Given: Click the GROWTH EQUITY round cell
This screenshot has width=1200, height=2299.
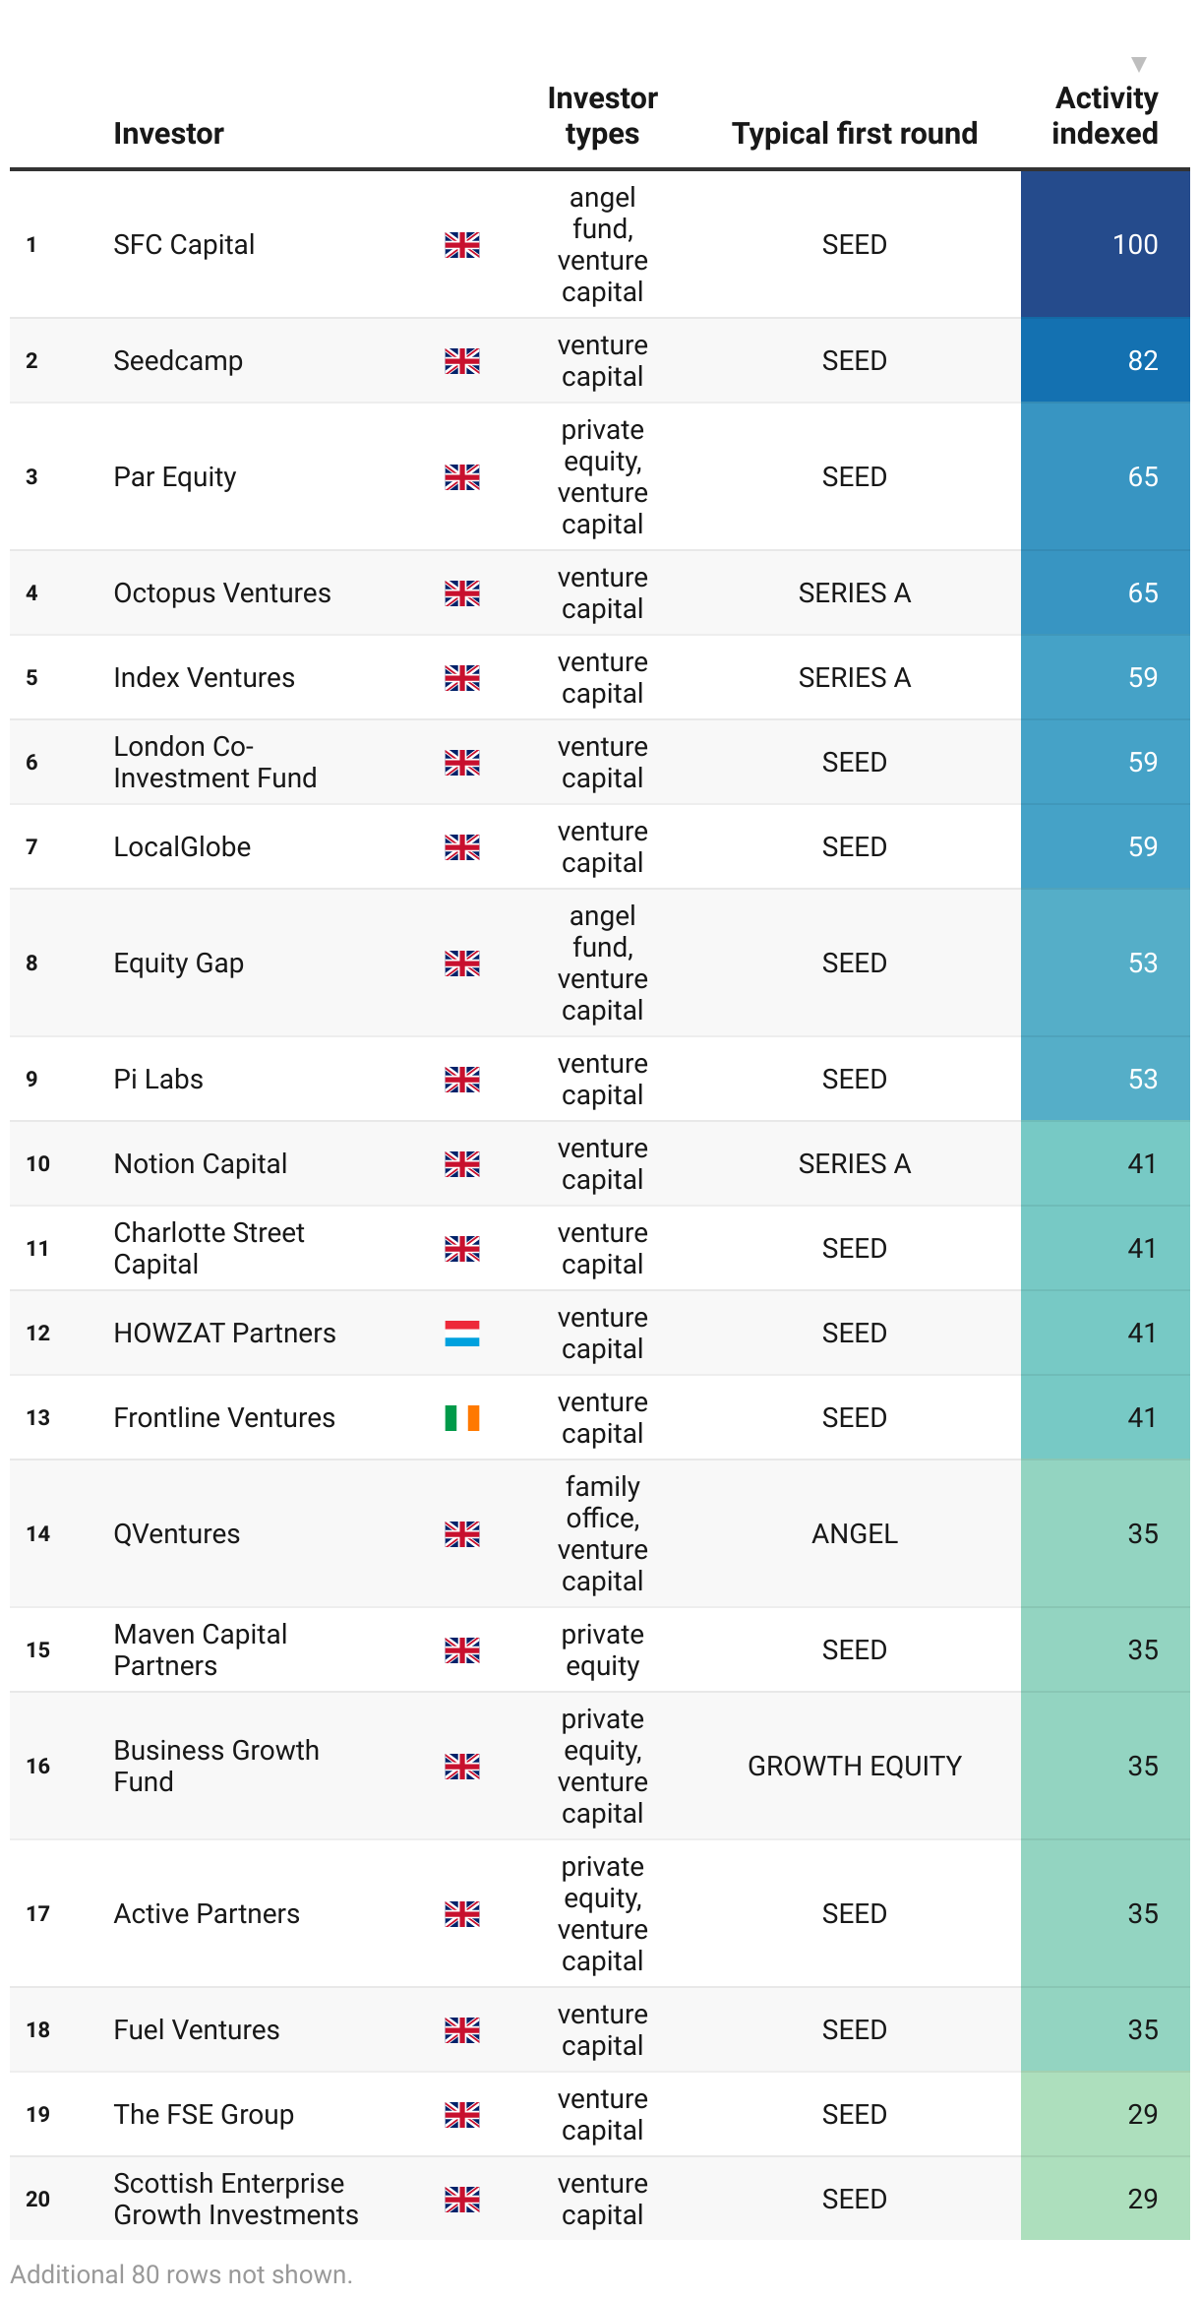Looking at the screenshot, I should point(854,1767).
